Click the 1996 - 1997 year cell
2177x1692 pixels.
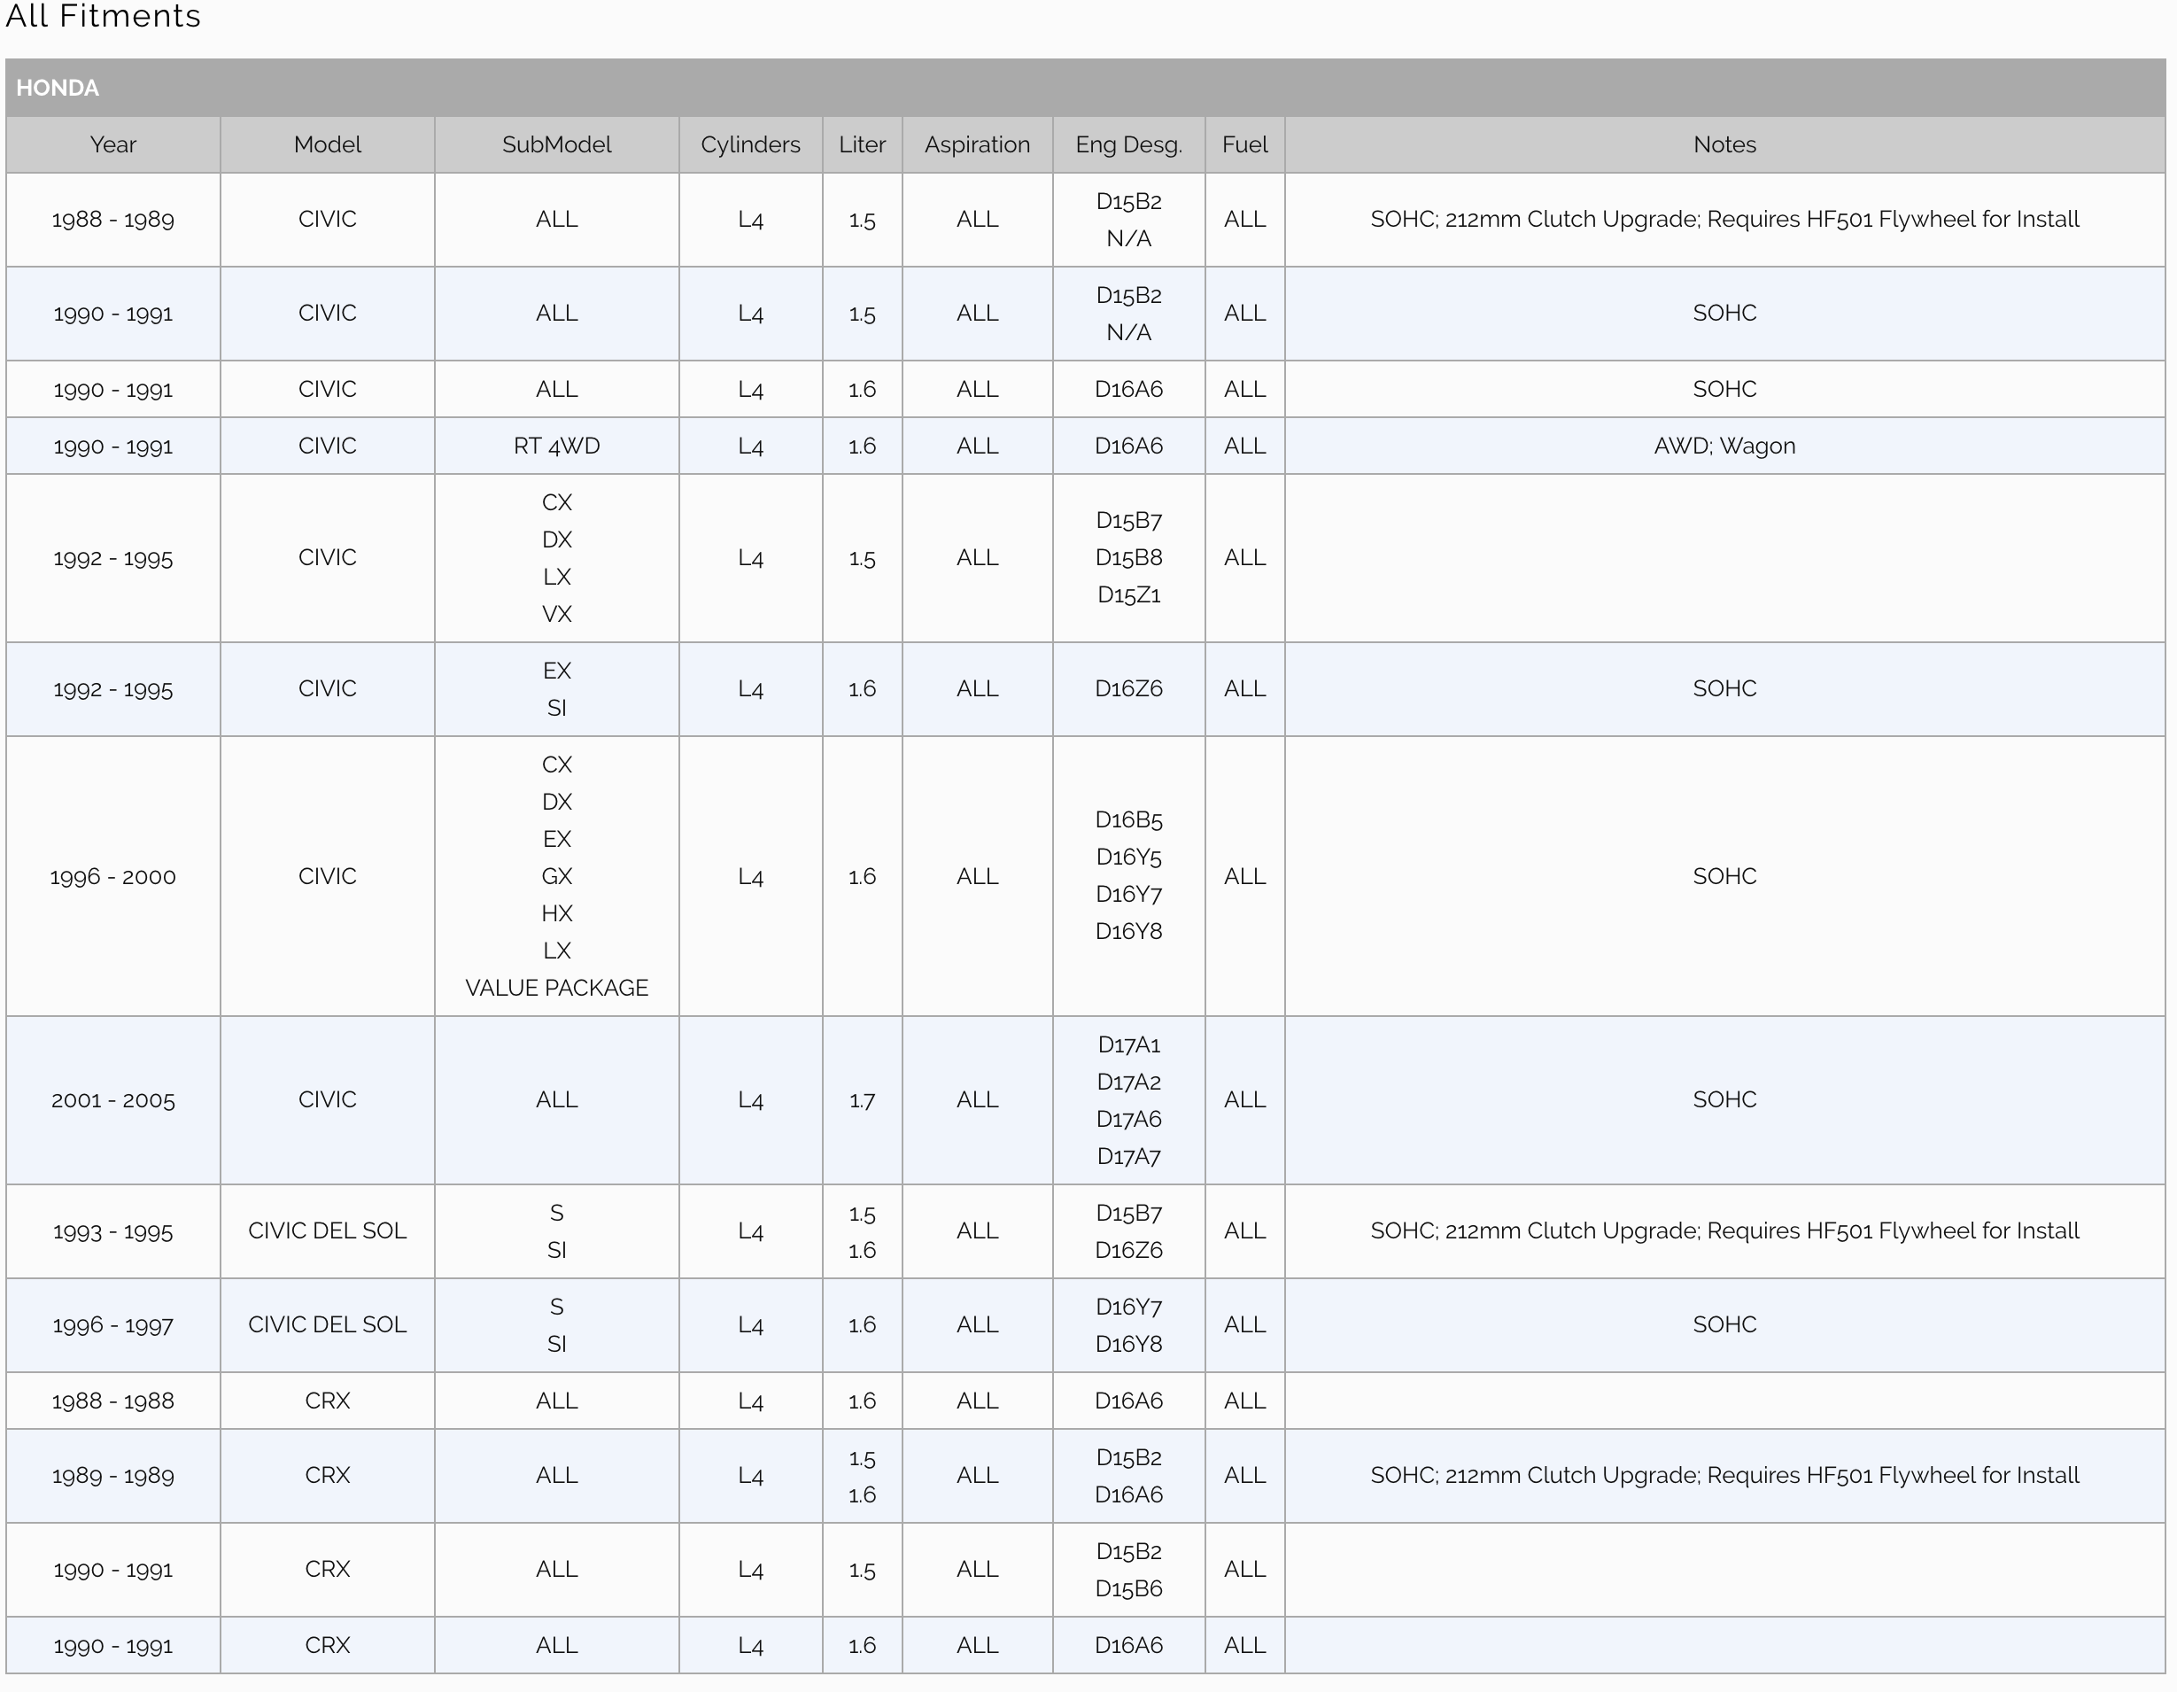point(113,1325)
